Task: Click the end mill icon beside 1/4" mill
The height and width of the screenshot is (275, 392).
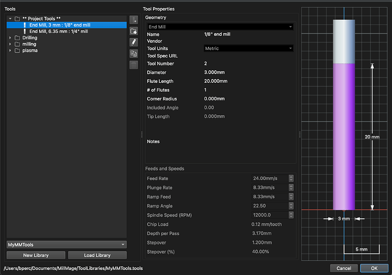Action: pos(24,31)
